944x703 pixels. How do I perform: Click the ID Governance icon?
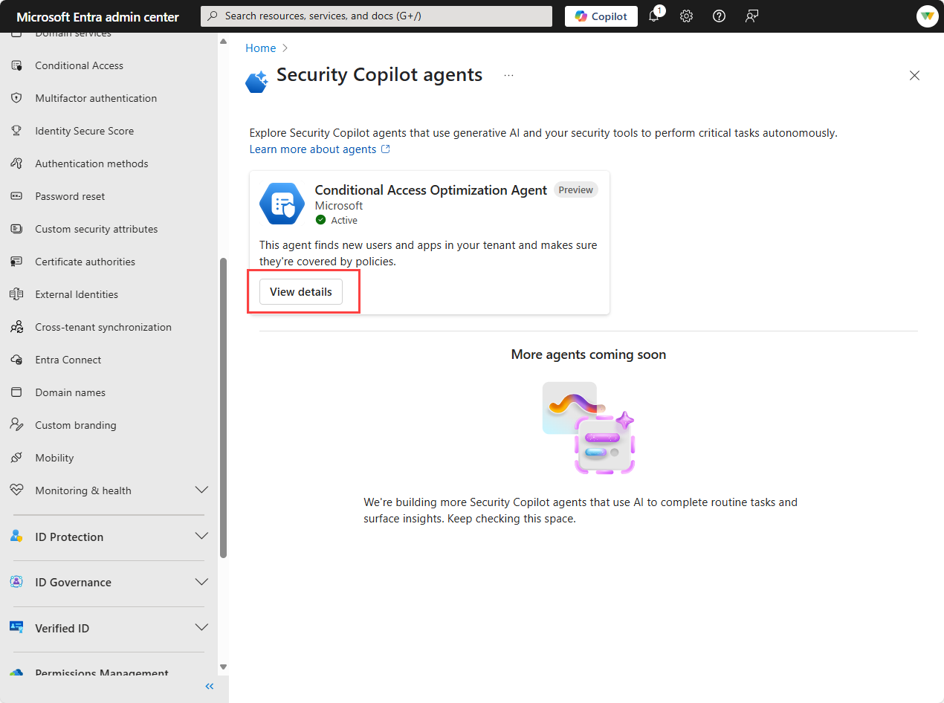pos(16,582)
